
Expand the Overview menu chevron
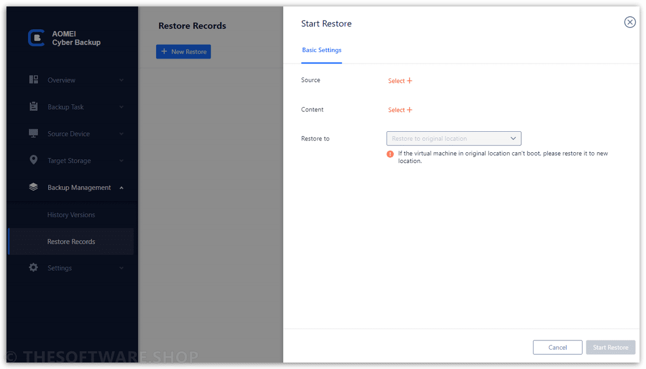coord(121,80)
